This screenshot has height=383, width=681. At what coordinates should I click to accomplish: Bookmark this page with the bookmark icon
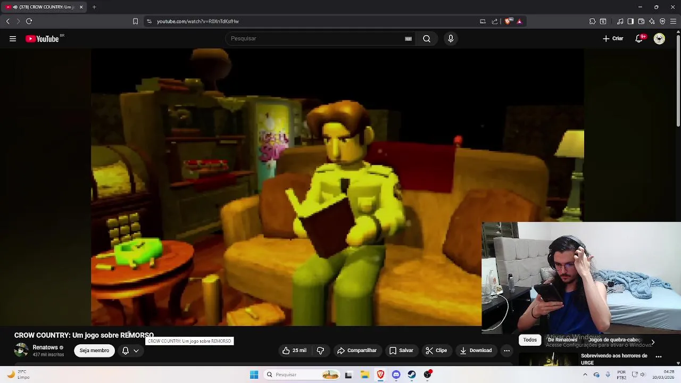coord(135,21)
